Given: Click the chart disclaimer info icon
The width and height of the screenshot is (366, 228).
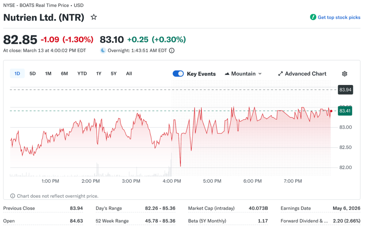Looking at the screenshot, I should (x=13, y=196).
